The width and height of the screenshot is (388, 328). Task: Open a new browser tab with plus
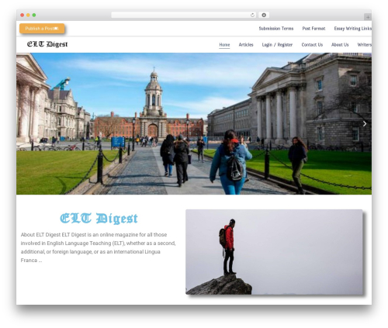368,17
